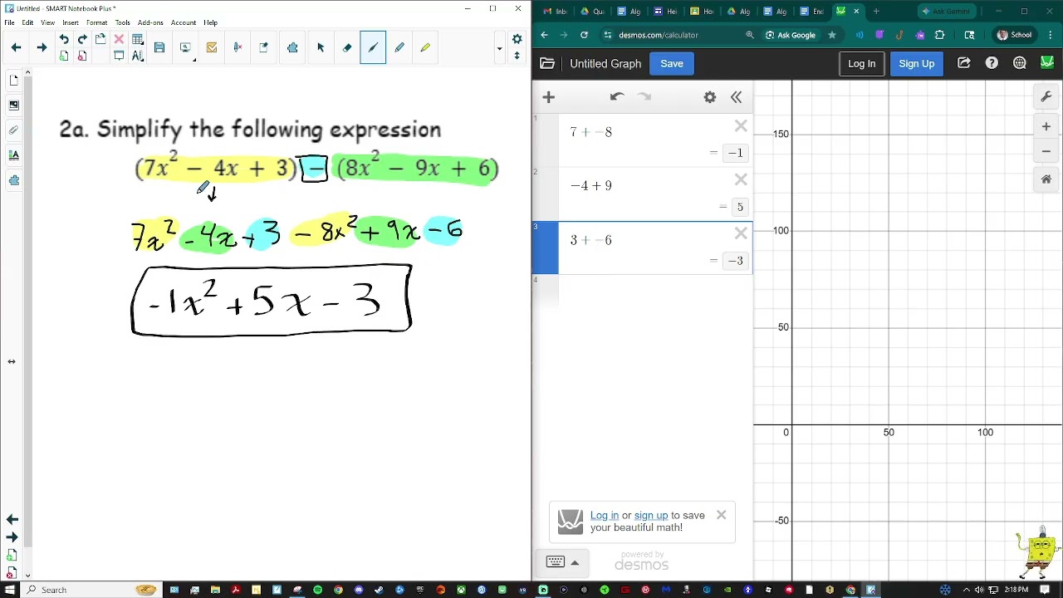Redo action in SMART Notebook toolbar
Image resolution: width=1063 pixels, height=598 pixels.
pos(82,40)
